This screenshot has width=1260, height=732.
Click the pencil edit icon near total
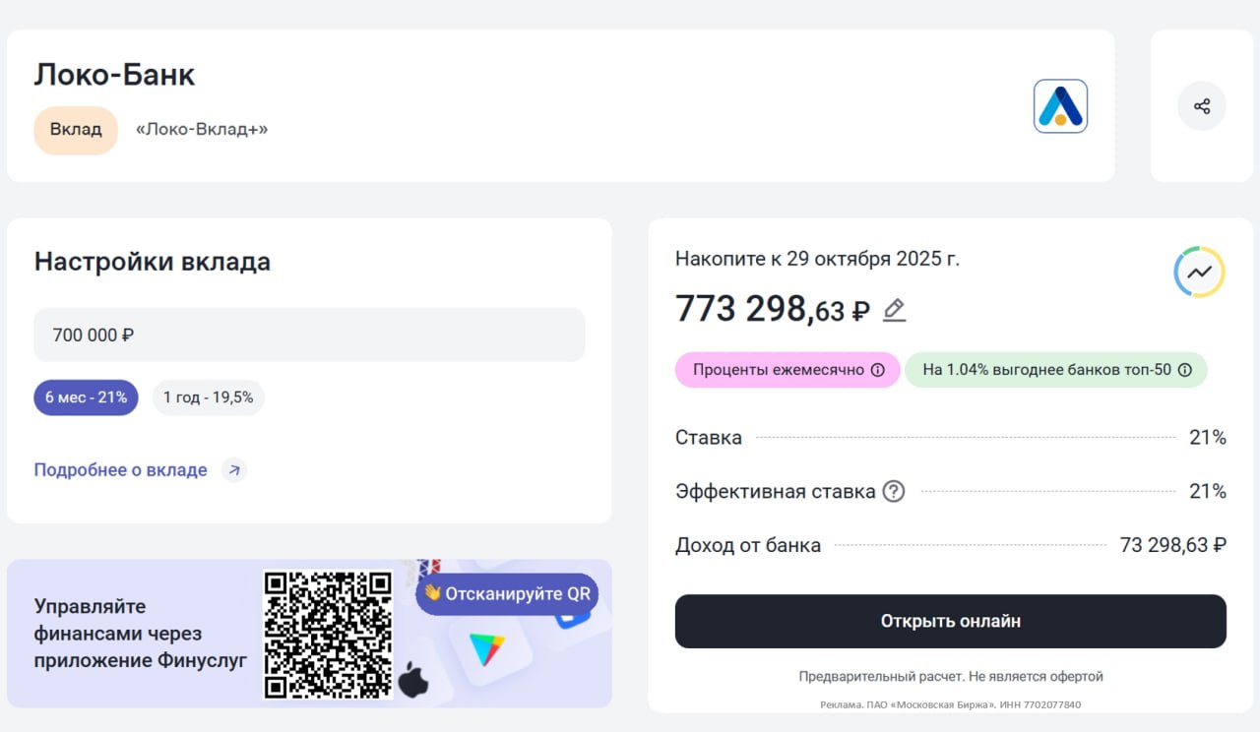pos(894,311)
